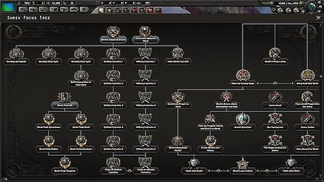Open the Research view icon on the top toolbar
This screenshot has width=324, height=182.
[23, 9]
